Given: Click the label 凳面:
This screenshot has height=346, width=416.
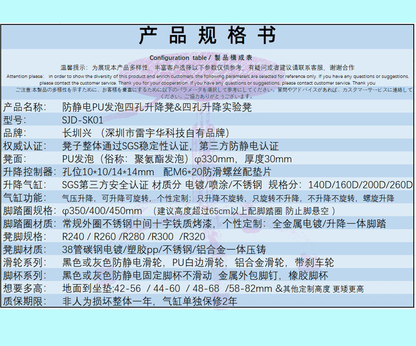Looking at the screenshot, I should 14,159.
